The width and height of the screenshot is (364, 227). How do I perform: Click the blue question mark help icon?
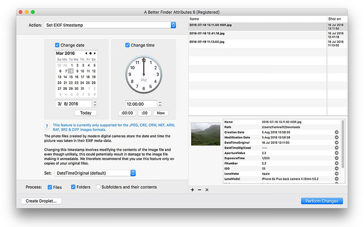[47, 126]
